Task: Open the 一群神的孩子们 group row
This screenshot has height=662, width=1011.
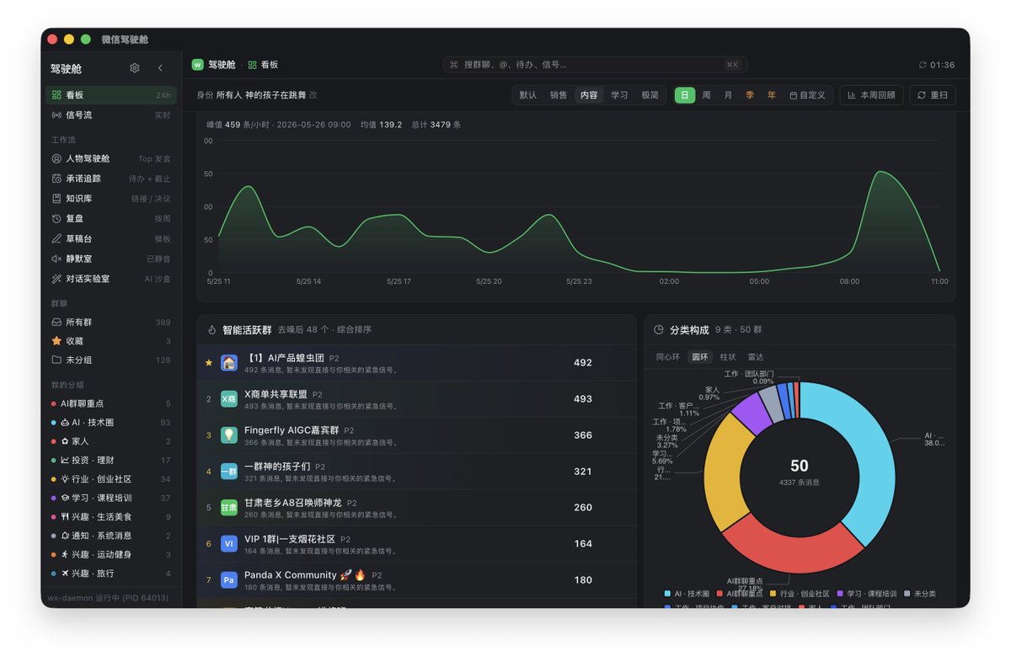Action: 416,472
